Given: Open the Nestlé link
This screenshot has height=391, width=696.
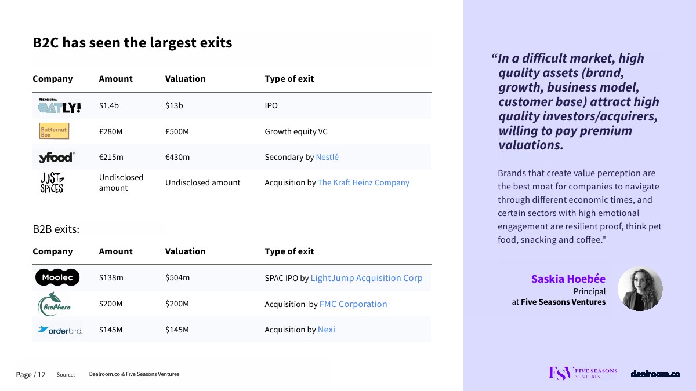Looking at the screenshot, I should click(327, 157).
